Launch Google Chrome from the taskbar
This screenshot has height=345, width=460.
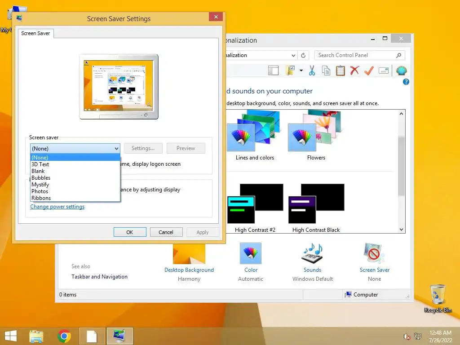(64, 336)
